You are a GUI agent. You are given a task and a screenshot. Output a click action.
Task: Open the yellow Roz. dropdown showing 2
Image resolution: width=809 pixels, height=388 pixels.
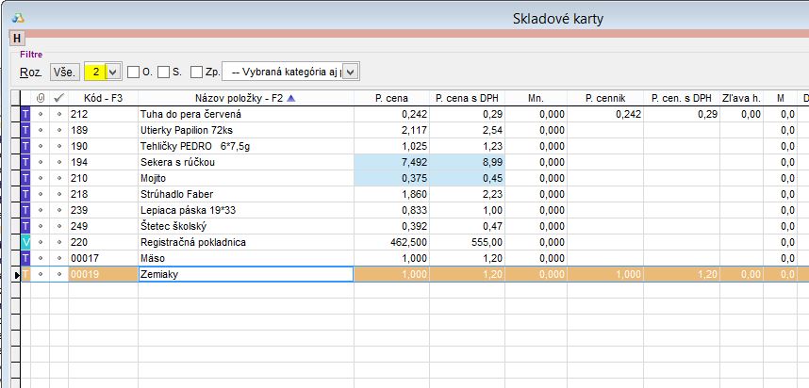pyautogui.click(x=114, y=72)
